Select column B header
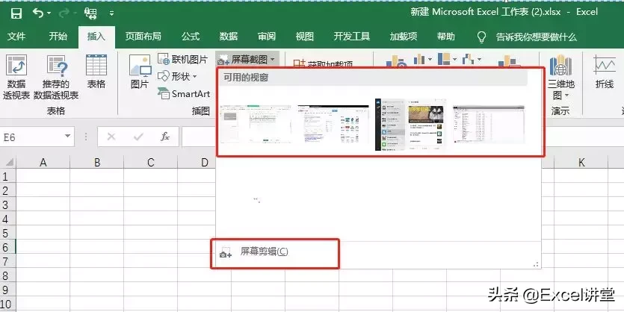The width and height of the screenshot is (624, 312). 96,162
